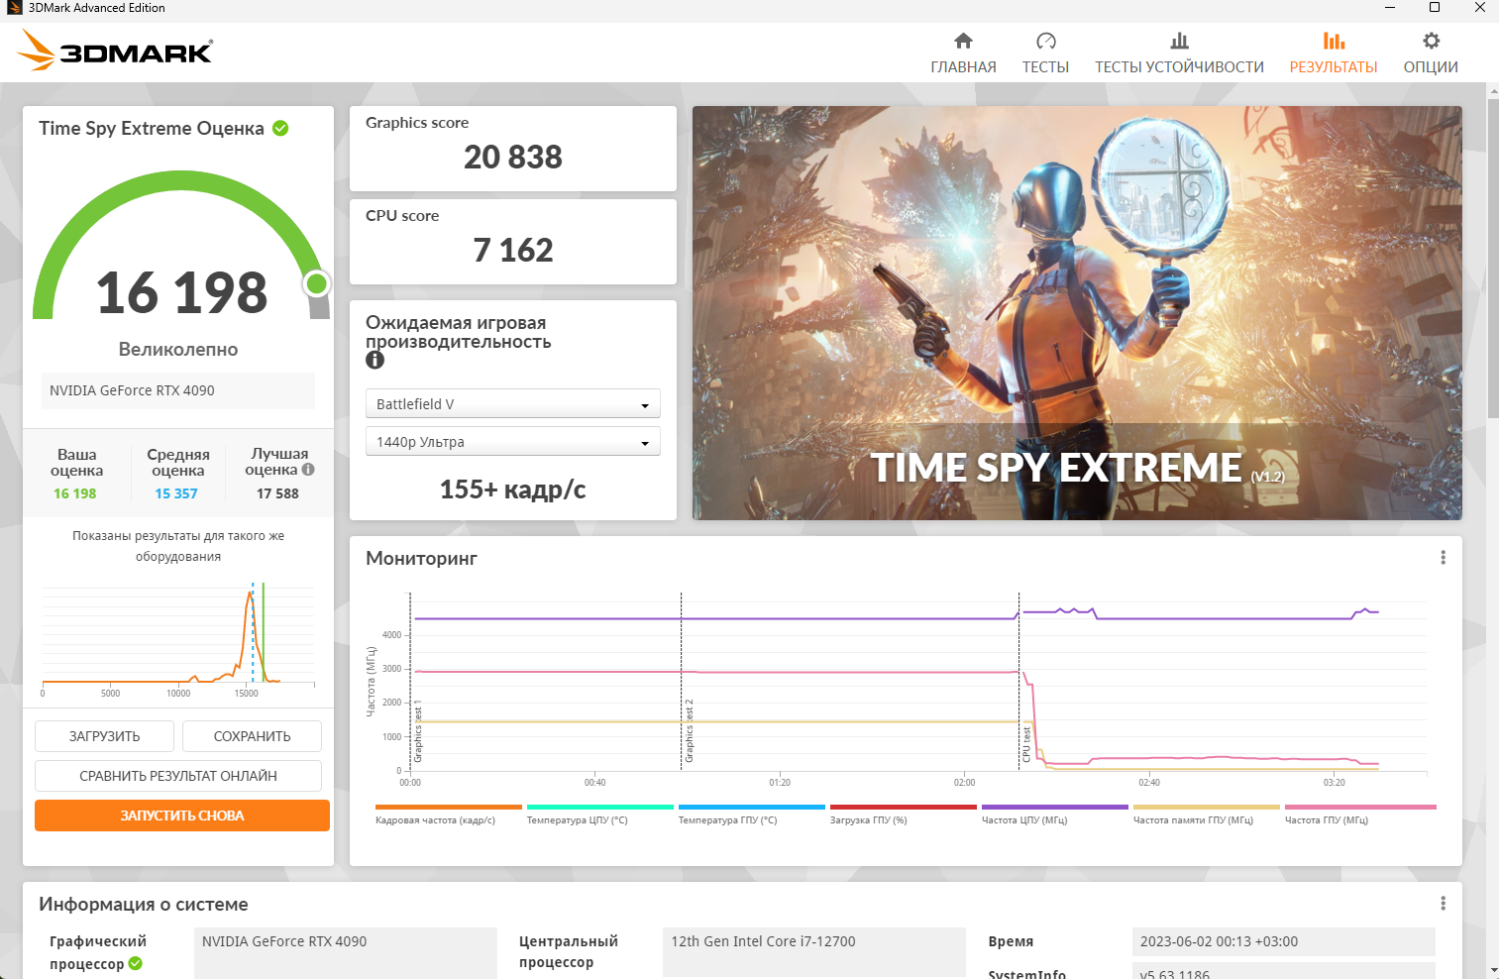The height and width of the screenshot is (979, 1499).
Task: Open the ОПЦИИ settings tab
Action: point(1431,54)
